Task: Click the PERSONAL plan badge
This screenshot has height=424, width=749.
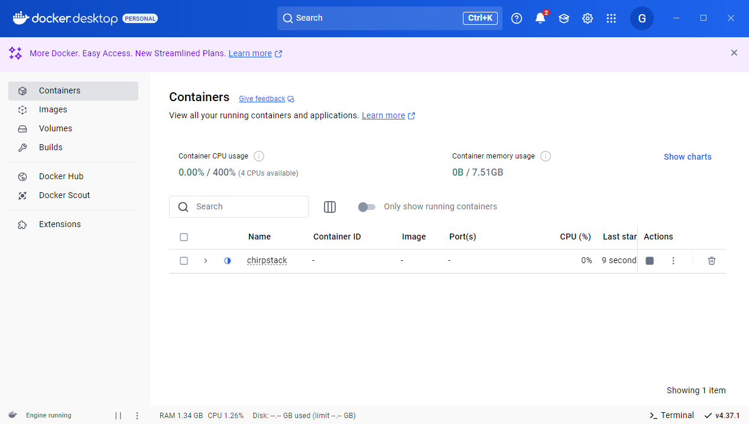Action: (140, 18)
